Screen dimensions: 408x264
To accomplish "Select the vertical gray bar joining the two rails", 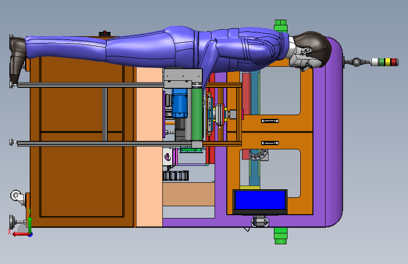I will click(104, 114).
